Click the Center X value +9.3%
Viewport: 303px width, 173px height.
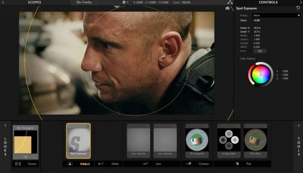[x=257, y=28]
